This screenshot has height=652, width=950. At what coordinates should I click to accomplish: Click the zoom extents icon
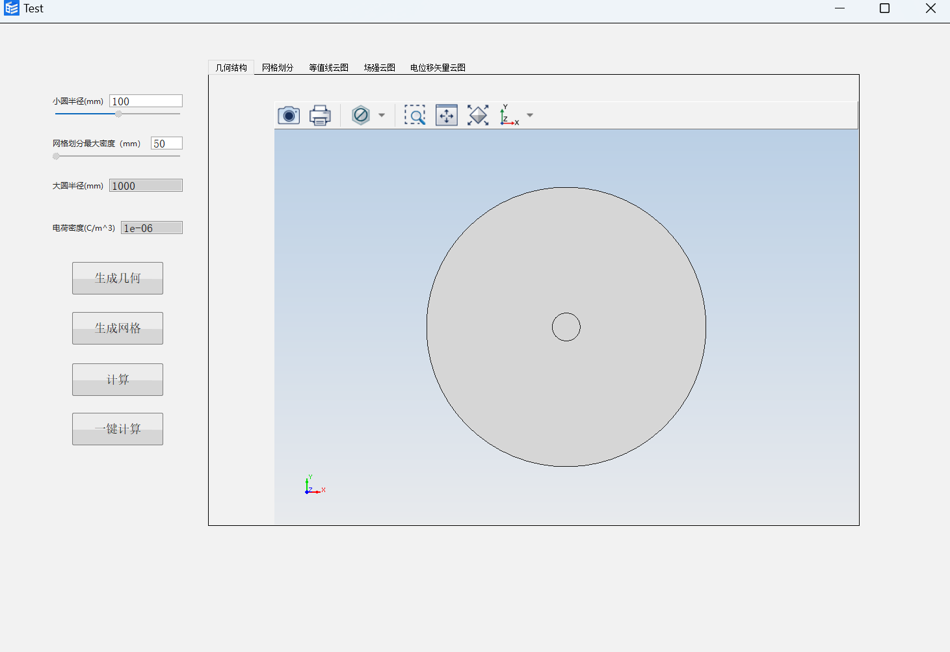[x=447, y=116]
